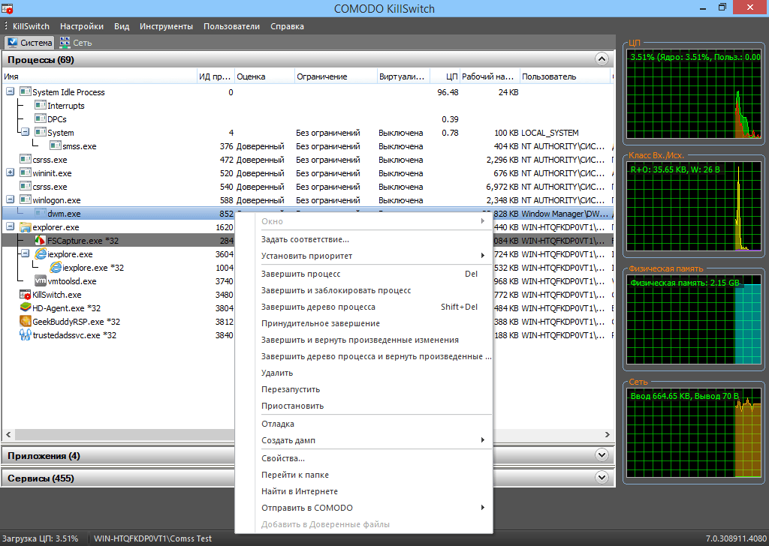
Task: Select Завершить процесс in the context menu
Action: tap(302, 274)
